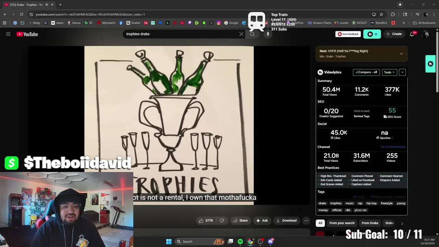Click the TubeBuddy side tab icon
This screenshot has width=439, height=247.
pyautogui.click(x=430, y=64)
